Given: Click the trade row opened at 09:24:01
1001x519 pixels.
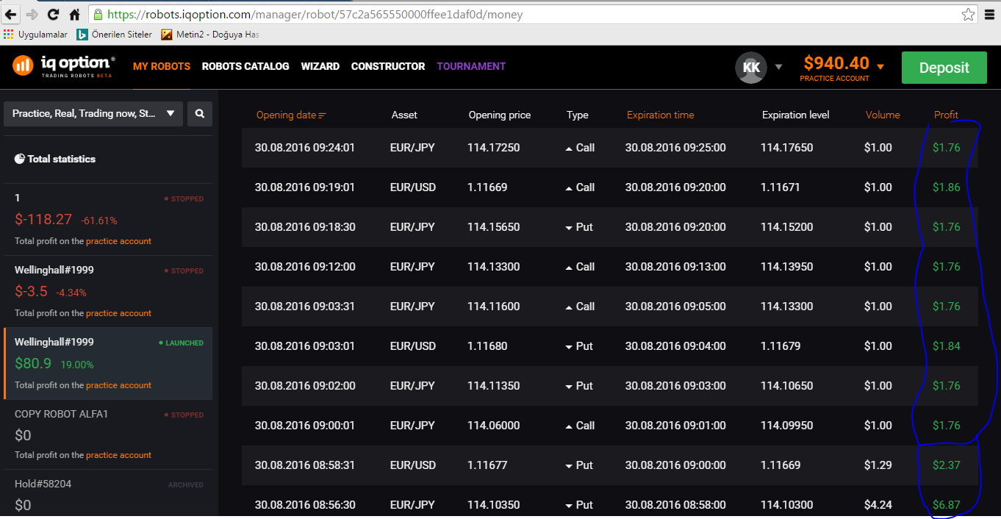Looking at the screenshot, I should point(610,148).
